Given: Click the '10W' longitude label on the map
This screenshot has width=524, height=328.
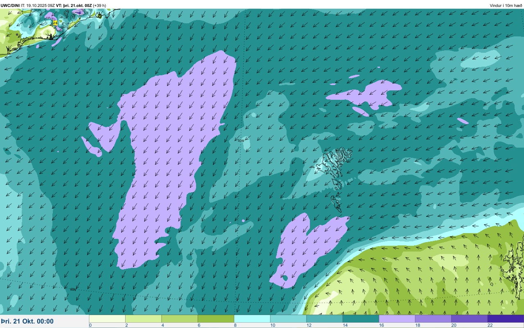Looking at the screenshot, I should (x=241, y=140).
